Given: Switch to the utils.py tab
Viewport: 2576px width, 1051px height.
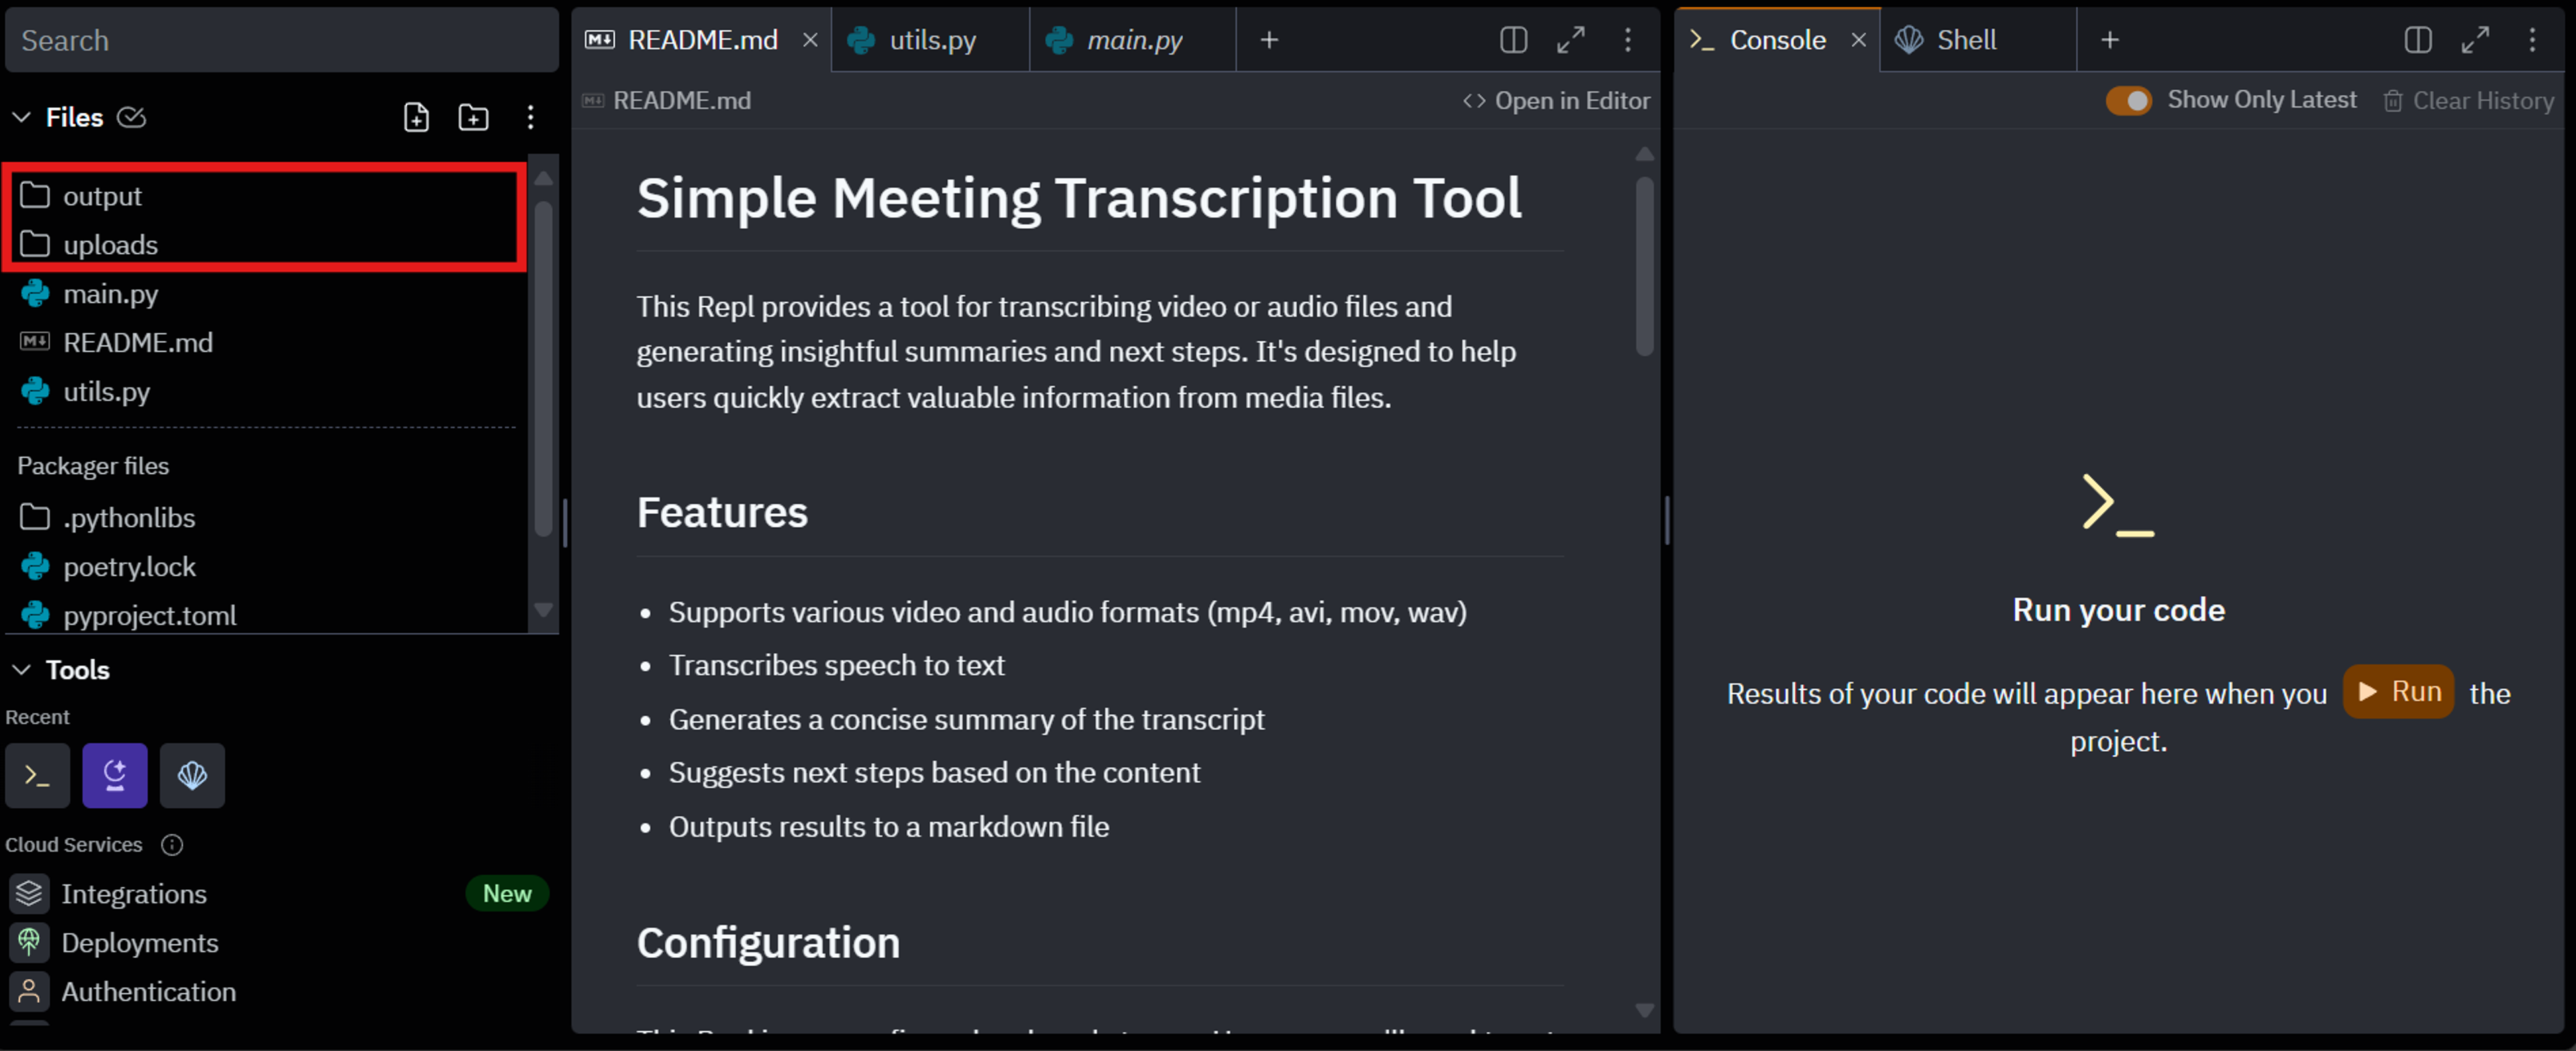Looking at the screenshot, I should (931, 40).
